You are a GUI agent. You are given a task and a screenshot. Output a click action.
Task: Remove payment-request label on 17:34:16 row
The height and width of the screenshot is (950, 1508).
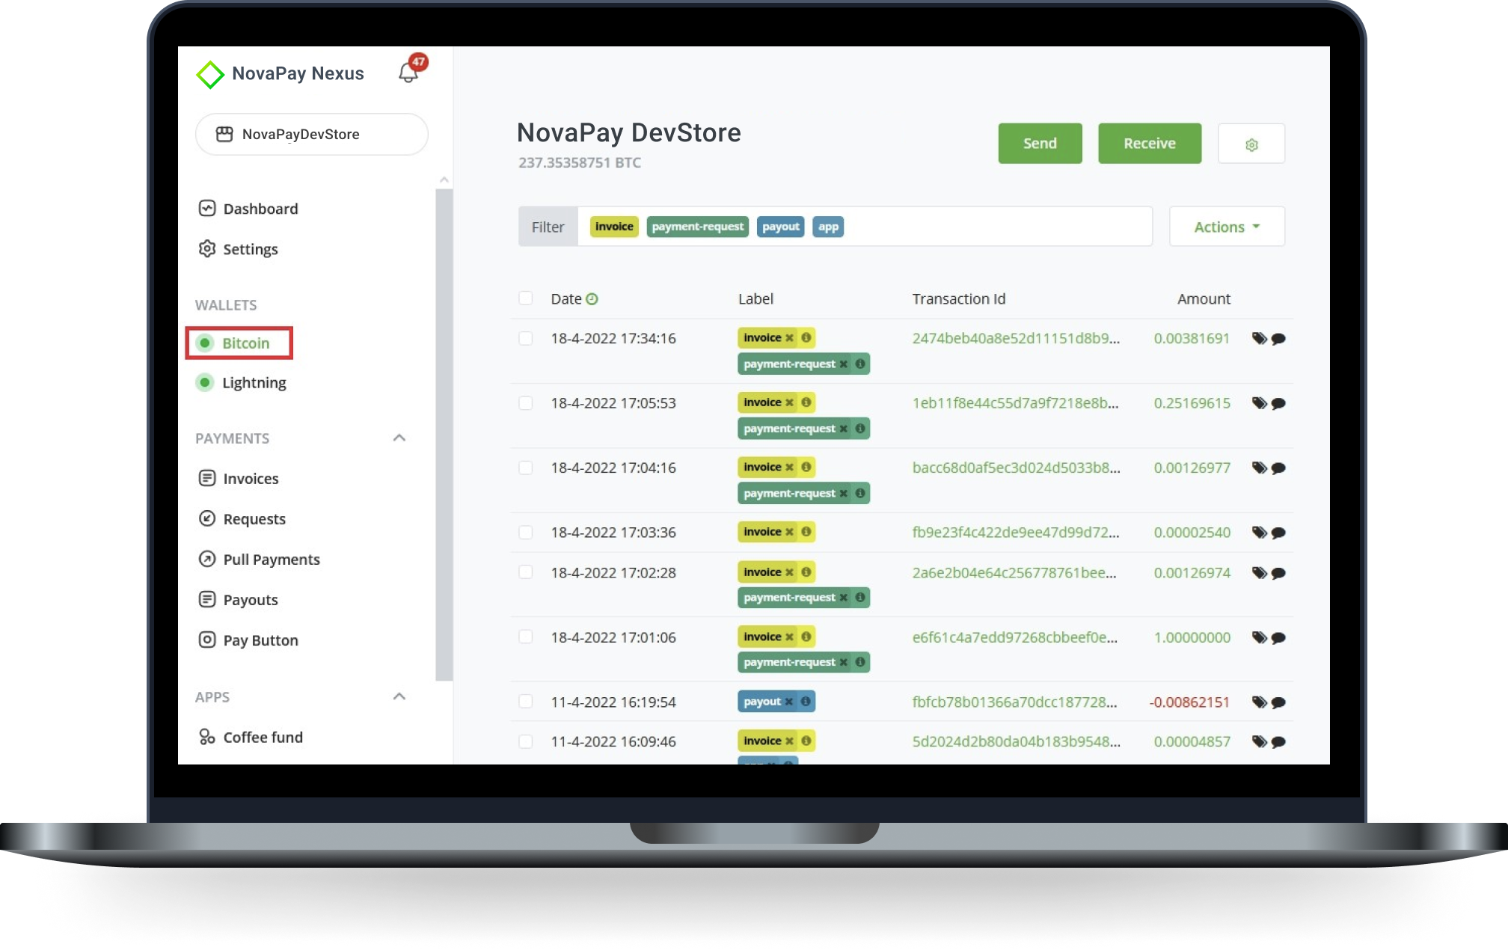[x=843, y=364]
